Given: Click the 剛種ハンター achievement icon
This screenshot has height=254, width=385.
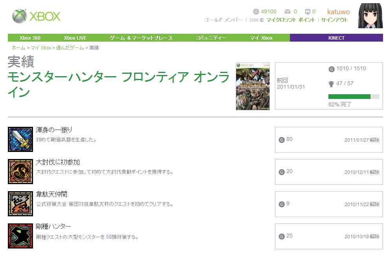Looking at the screenshot, I should point(20,236).
